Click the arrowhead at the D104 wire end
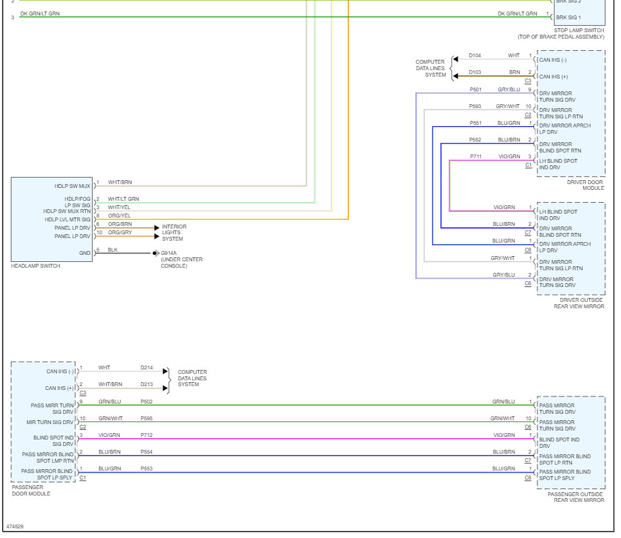This screenshot has height=538, width=621. tap(455, 59)
